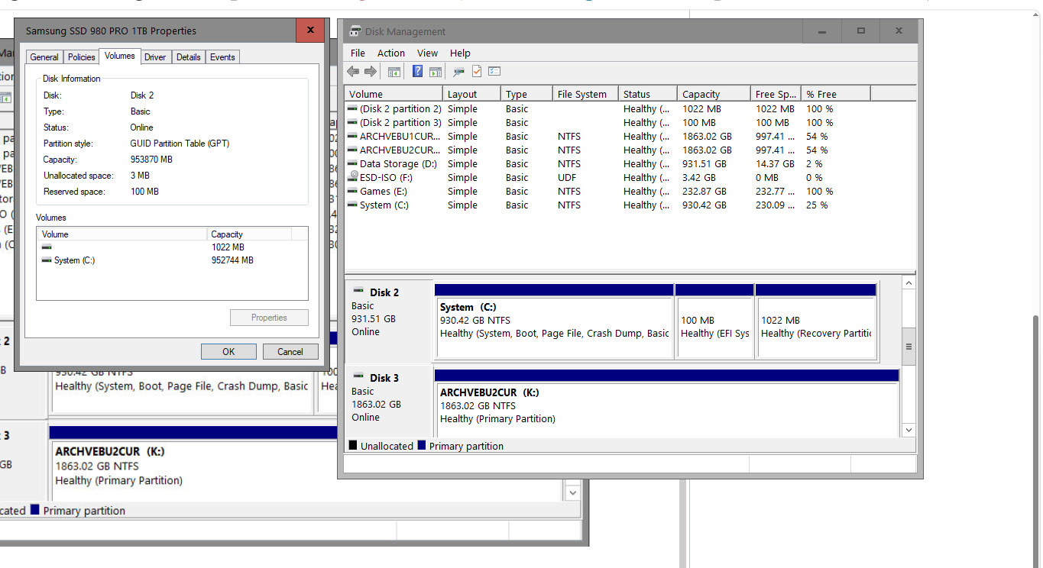Open the File menu
The width and height of the screenshot is (1043, 568).
pos(358,53)
